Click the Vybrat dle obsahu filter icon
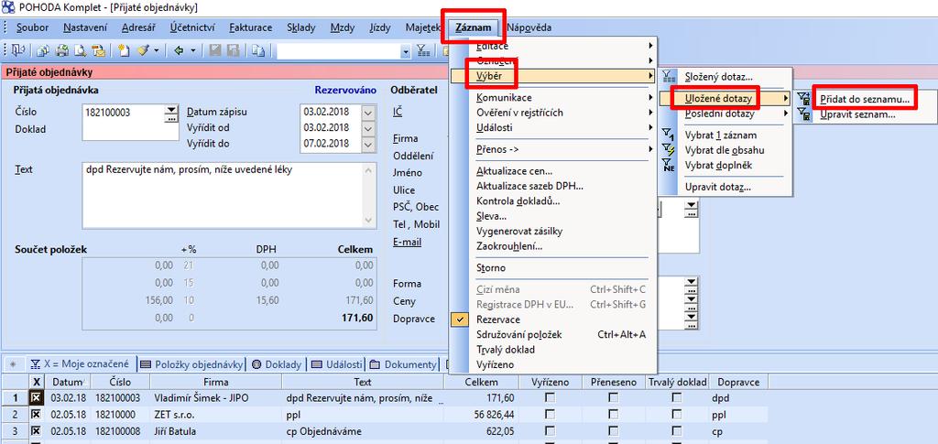Image resolution: width=938 pixels, height=444 pixels. coord(668,150)
